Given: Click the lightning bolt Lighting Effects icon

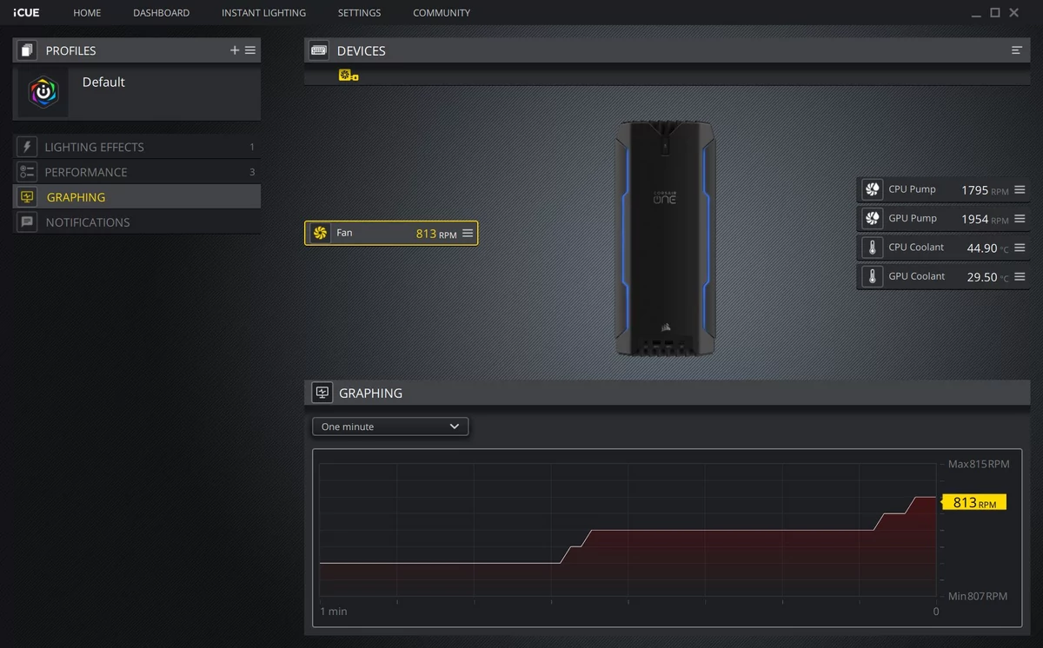Looking at the screenshot, I should pyautogui.click(x=27, y=147).
